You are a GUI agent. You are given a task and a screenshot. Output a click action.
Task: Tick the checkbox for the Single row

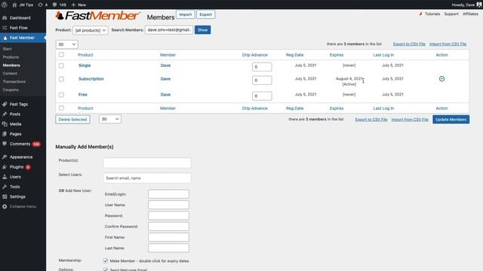(61, 65)
